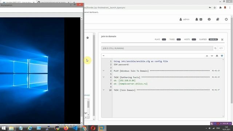Image resolution: width=233 pixels, height=131 pixels.
Task: Open the Windows Start button
Action: 3,128
